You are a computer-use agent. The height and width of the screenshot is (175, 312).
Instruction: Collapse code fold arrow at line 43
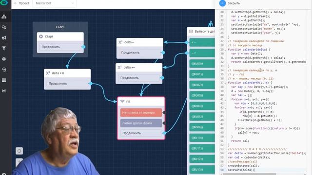pos(225,108)
